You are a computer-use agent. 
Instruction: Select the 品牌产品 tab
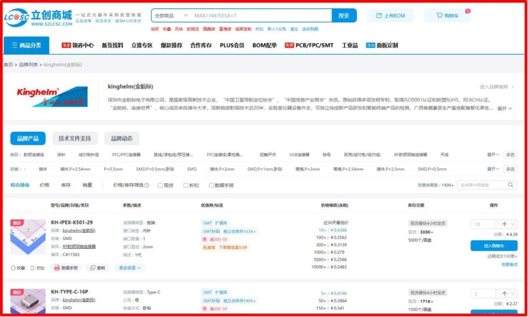(28, 139)
